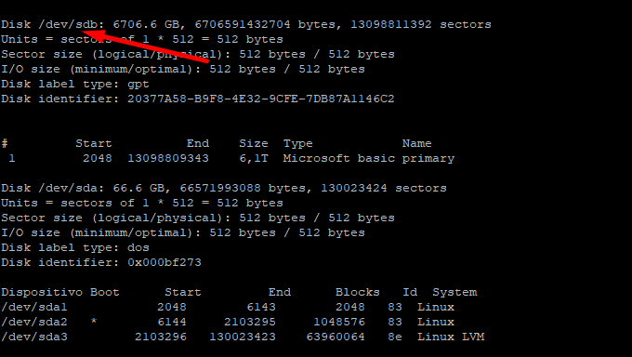Image resolution: width=632 pixels, height=357 pixels.
Task: Click the disk label type "dos"
Action: click(138, 247)
